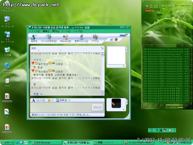Click the play button in the media player
193x145 pixels.
tap(150, 18)
